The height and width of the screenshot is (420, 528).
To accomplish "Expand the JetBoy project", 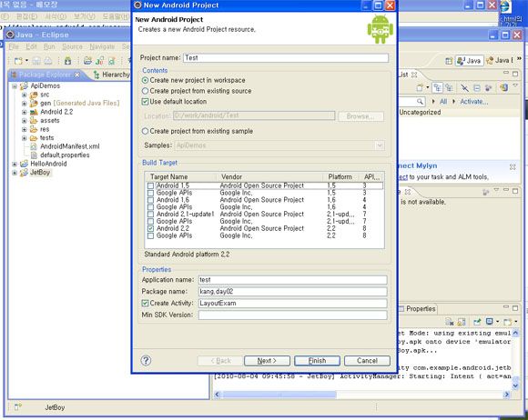I will click(15, 173).
